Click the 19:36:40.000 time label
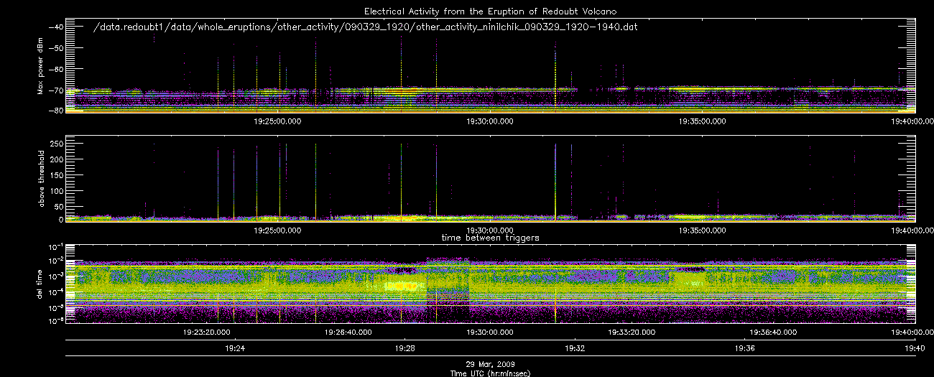 (x=772, y=332)
